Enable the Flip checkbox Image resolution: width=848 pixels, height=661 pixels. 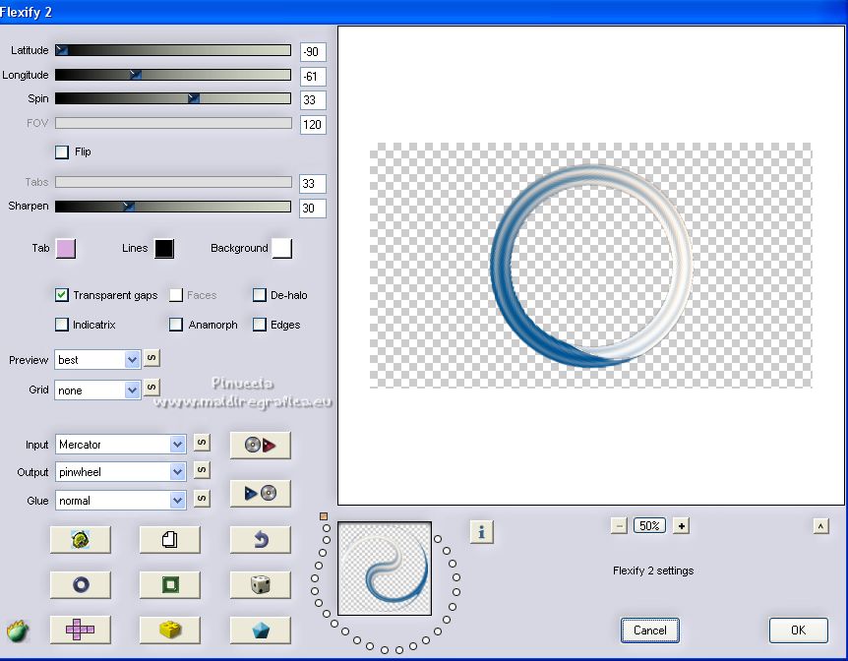(62, 152)
